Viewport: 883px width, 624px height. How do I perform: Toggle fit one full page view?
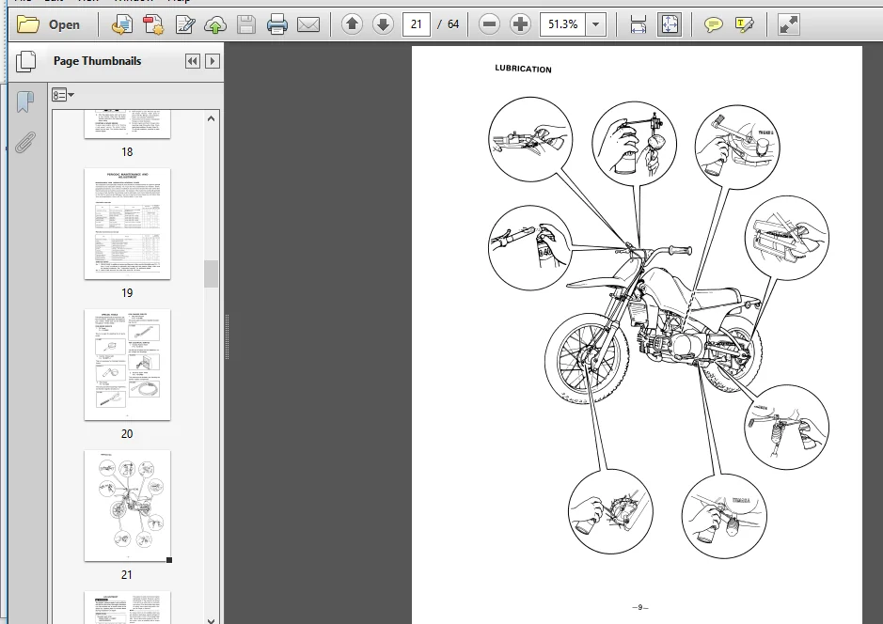coord(669,24)
